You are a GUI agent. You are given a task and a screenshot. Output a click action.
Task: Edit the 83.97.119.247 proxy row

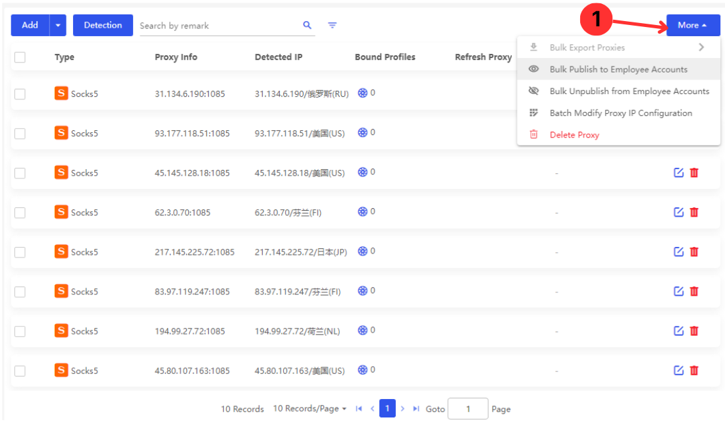point(678,292)
